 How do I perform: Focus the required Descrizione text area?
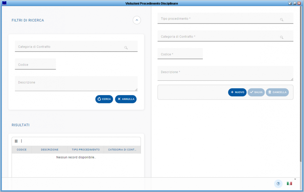tap(225, 73)
